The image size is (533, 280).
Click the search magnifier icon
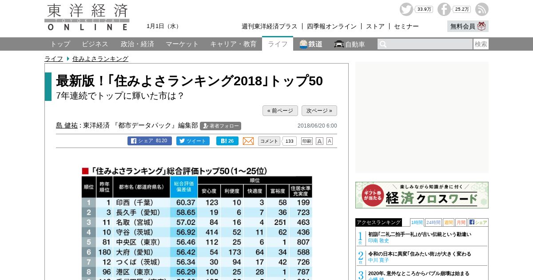tap(383, 44)
